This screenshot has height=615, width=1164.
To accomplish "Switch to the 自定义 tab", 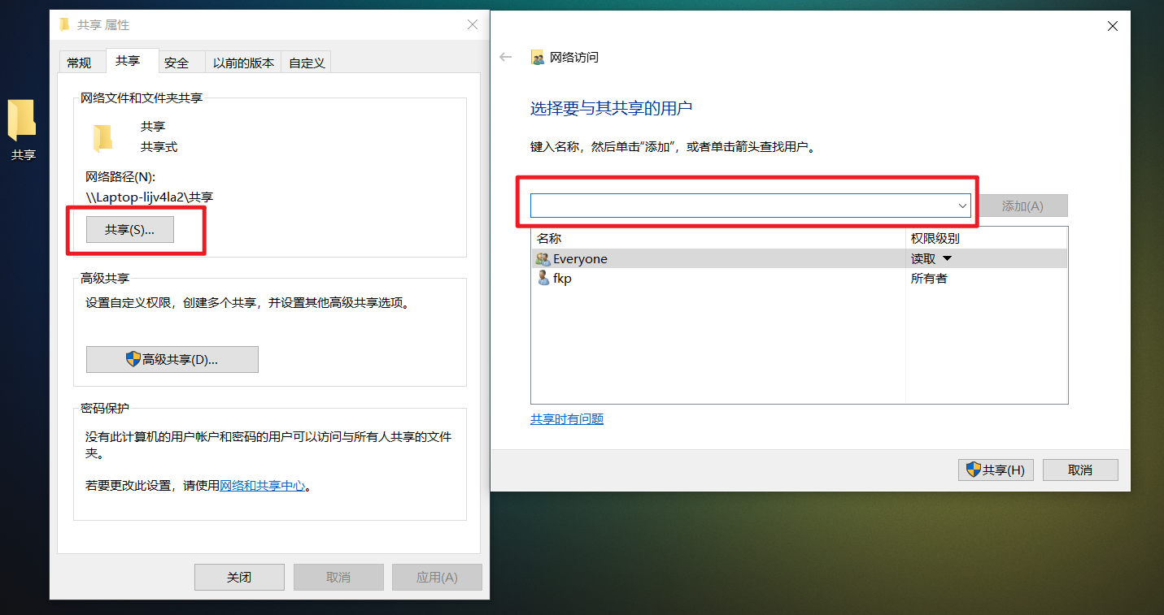I will click(x=307, y=63).
